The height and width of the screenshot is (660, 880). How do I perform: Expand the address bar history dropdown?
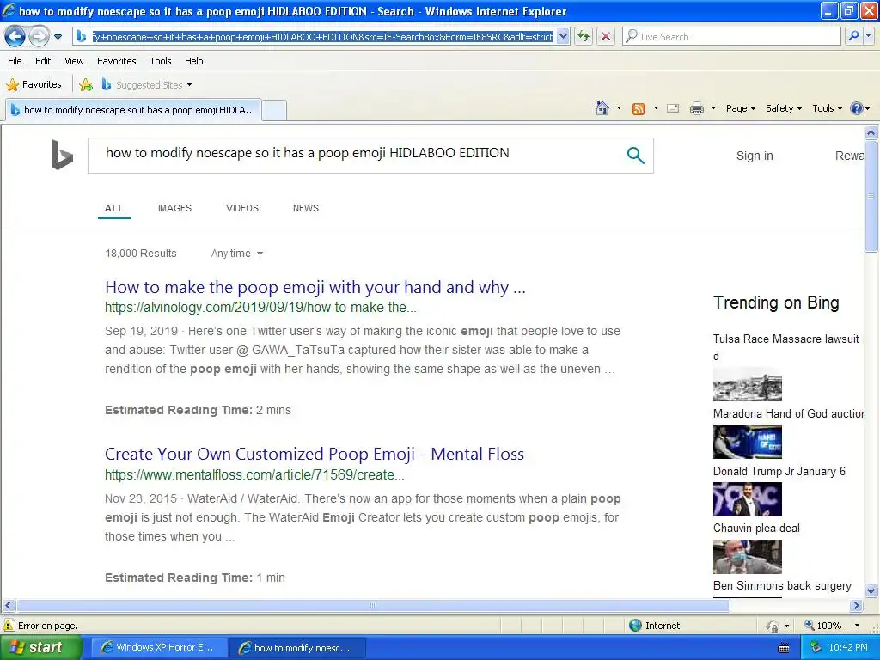tap(563, 36)
